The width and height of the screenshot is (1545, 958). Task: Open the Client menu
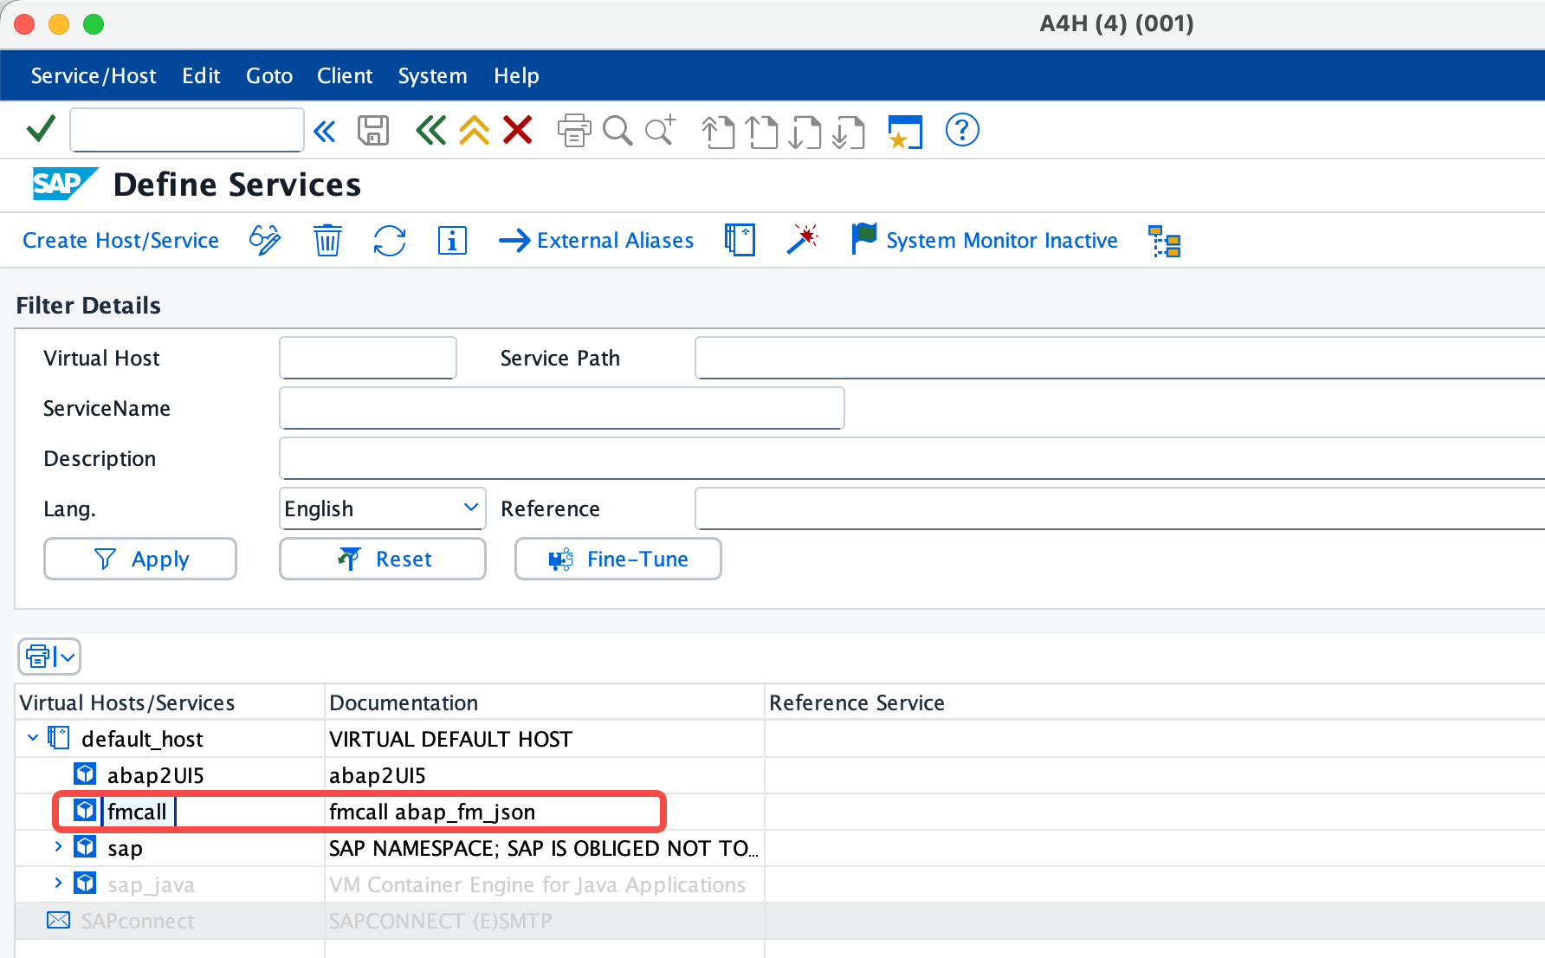[345, 76]
